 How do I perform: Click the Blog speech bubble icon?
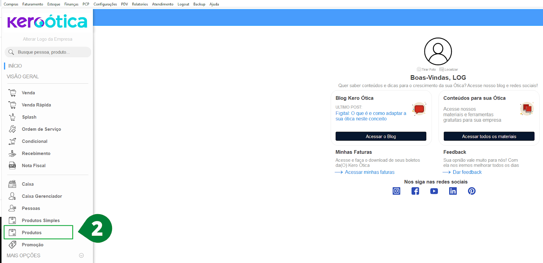(419, 109)
